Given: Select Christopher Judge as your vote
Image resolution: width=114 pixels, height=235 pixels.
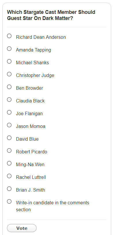Looking at the screenshot, I should pos(9,74).
